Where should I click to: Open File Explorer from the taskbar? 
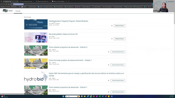click(x=85, y=96)
